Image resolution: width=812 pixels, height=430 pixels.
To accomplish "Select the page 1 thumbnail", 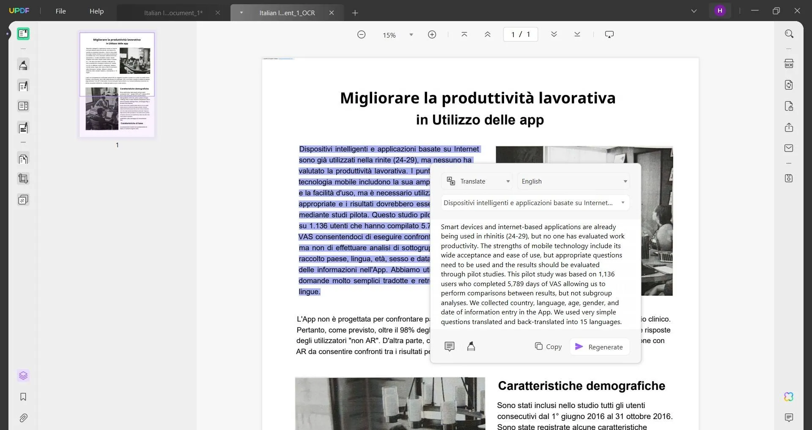I will point(117,85).
